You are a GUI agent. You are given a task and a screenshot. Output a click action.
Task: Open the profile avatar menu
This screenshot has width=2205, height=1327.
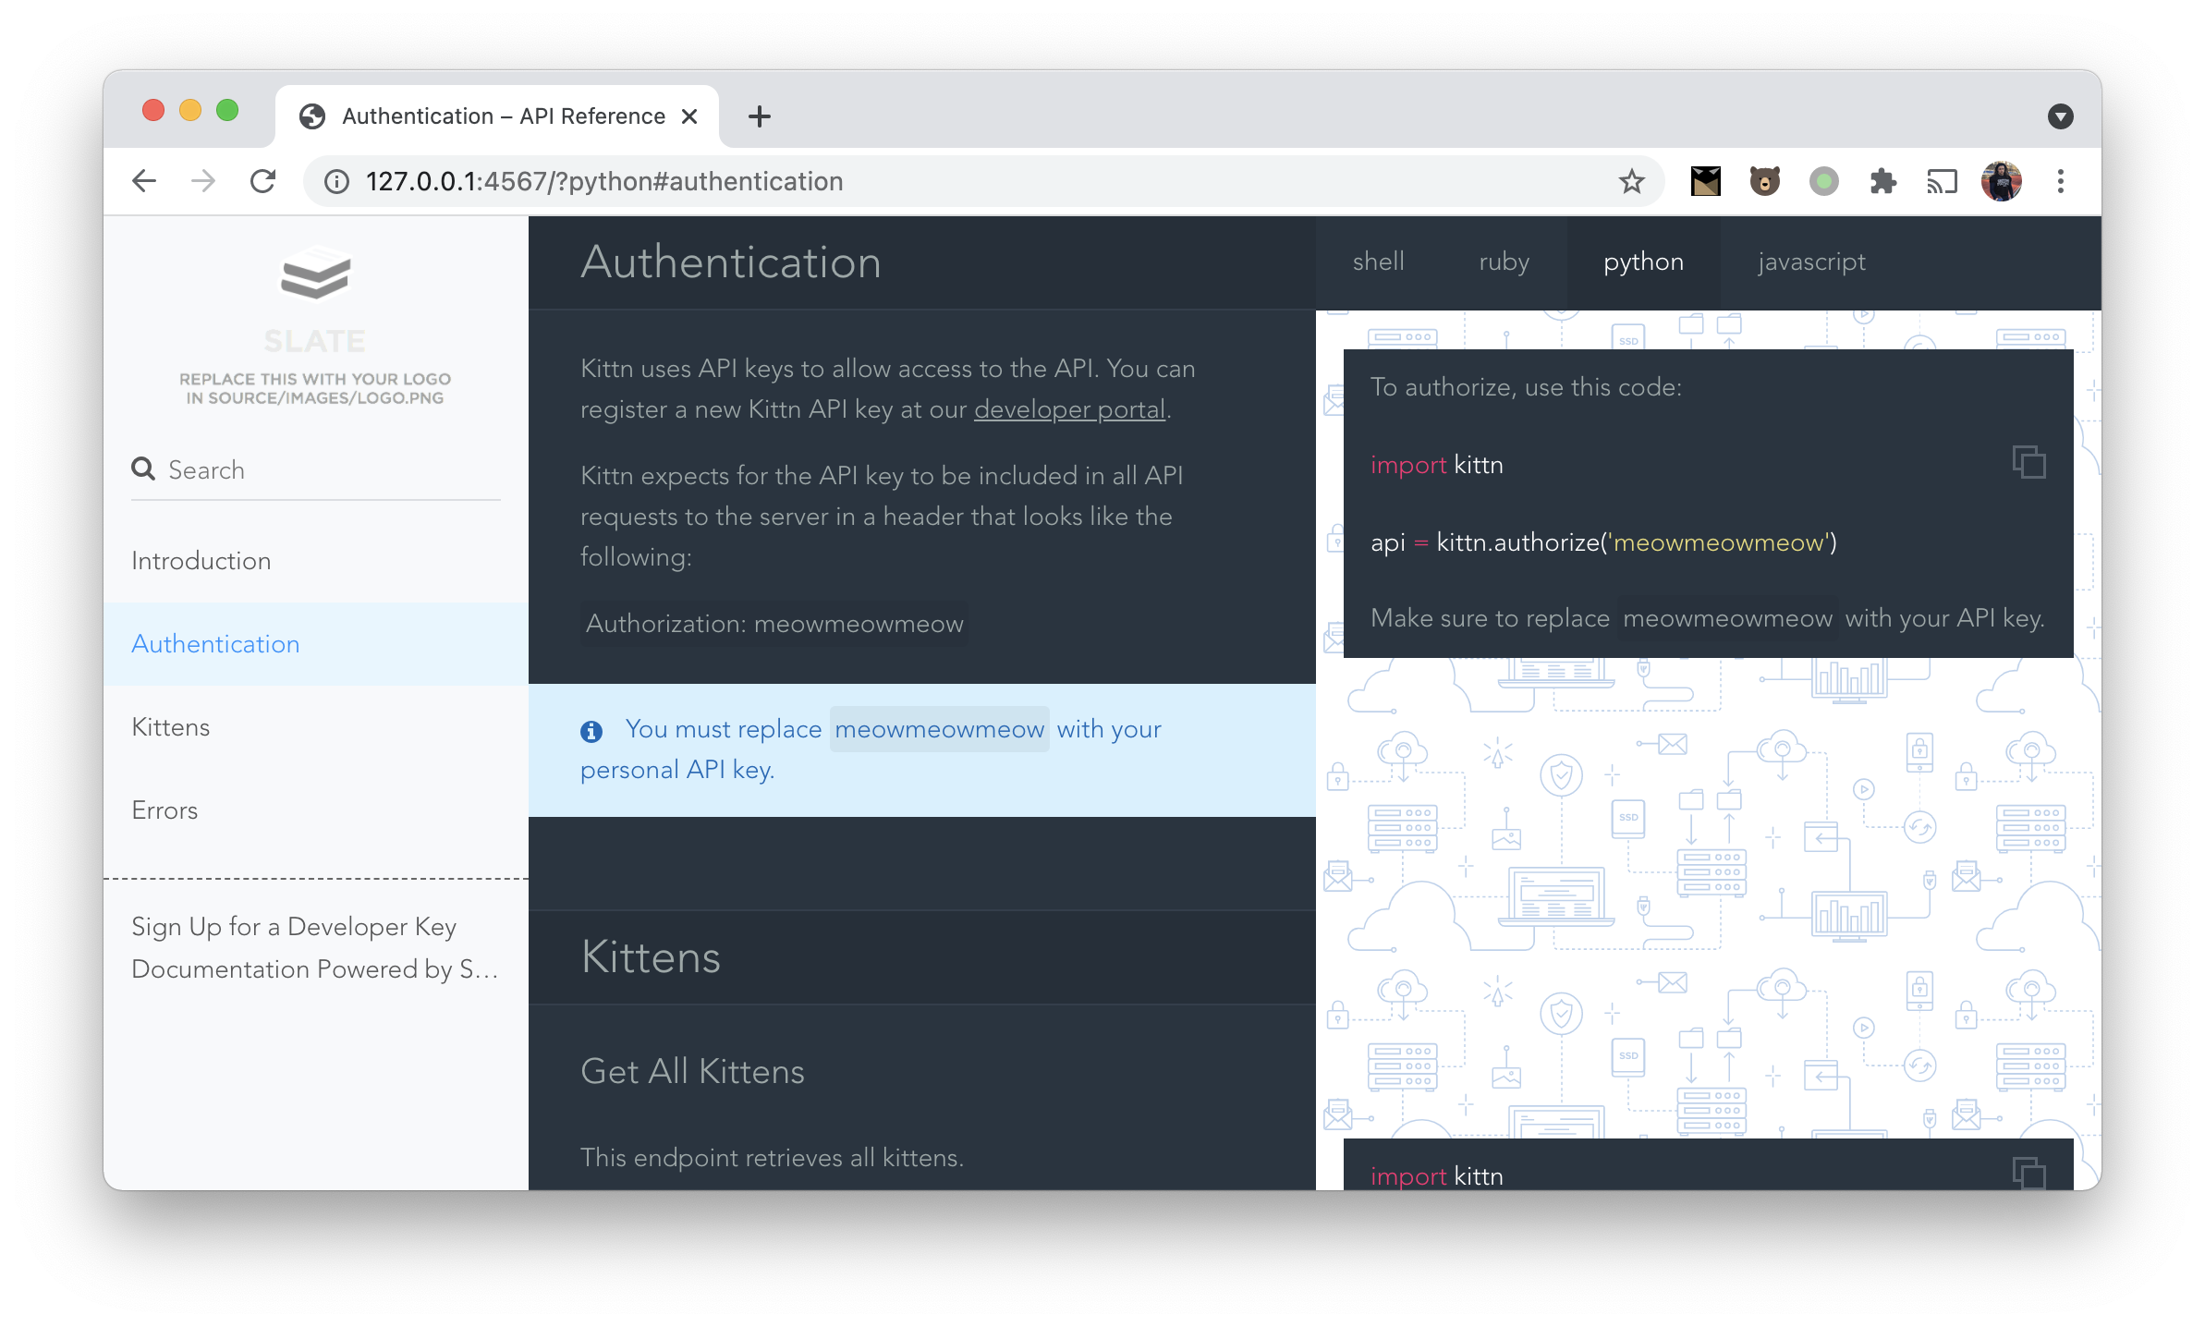2001,181
